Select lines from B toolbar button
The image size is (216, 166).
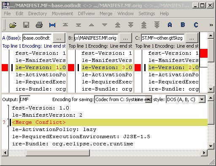pos(183,25)
